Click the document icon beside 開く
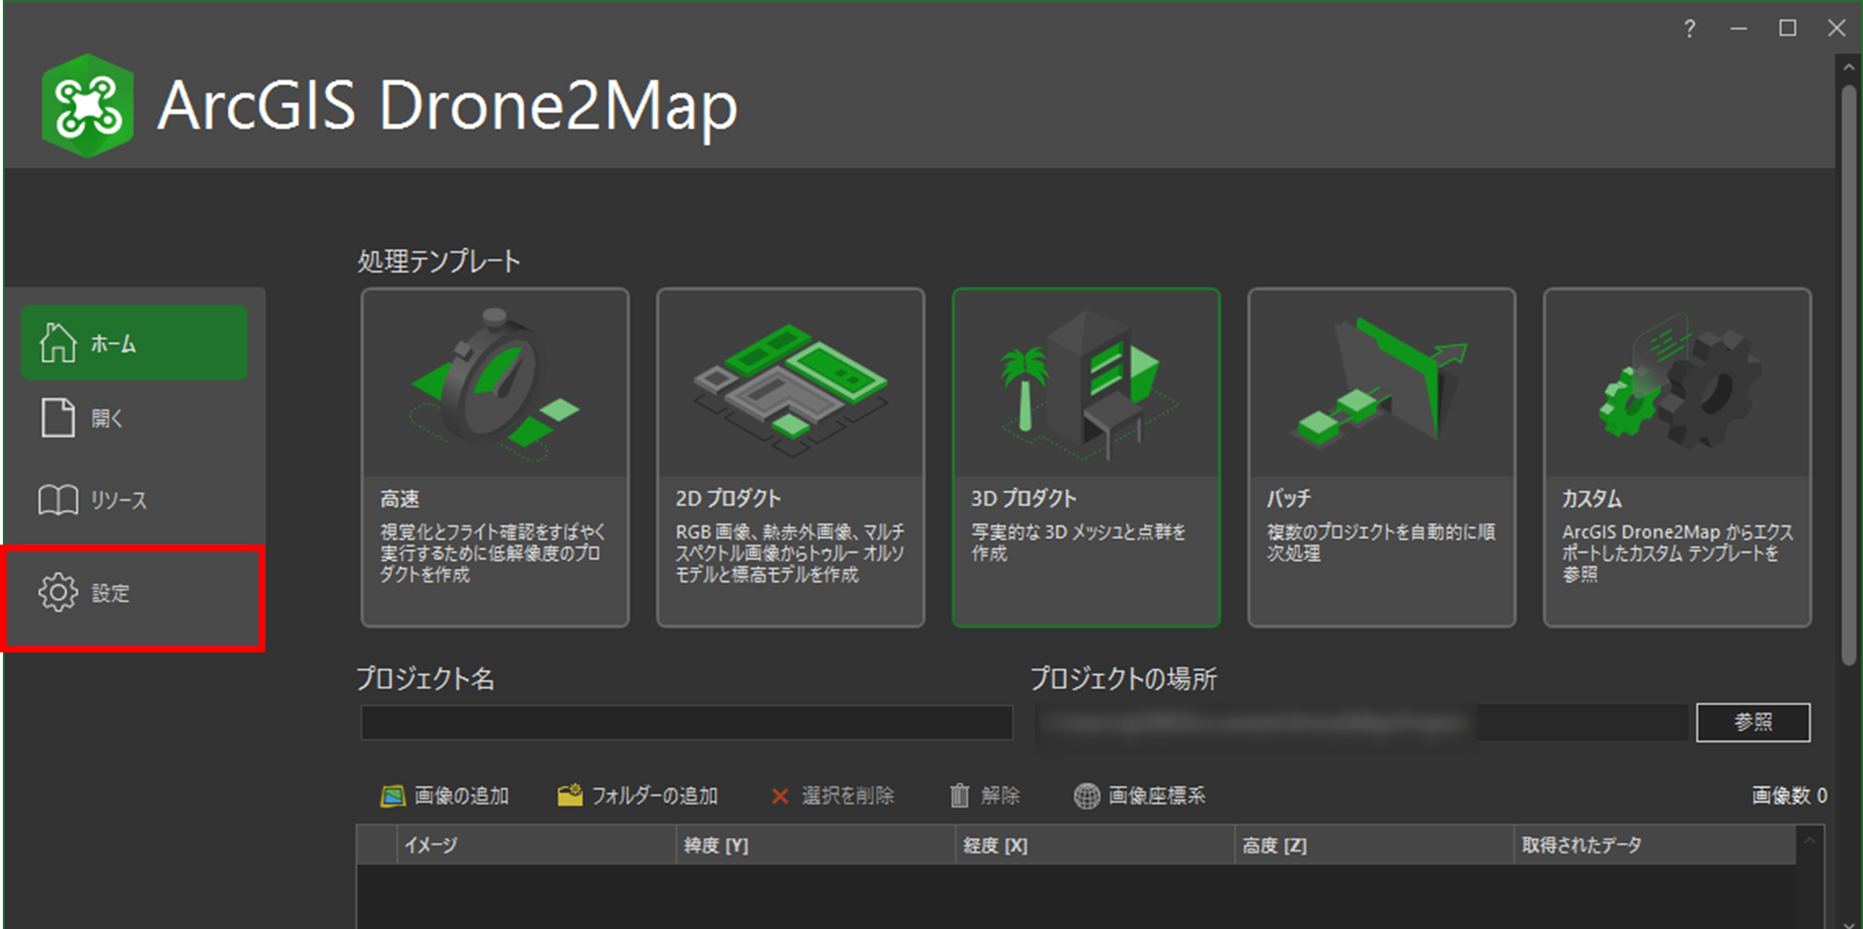 coord(57,418)
